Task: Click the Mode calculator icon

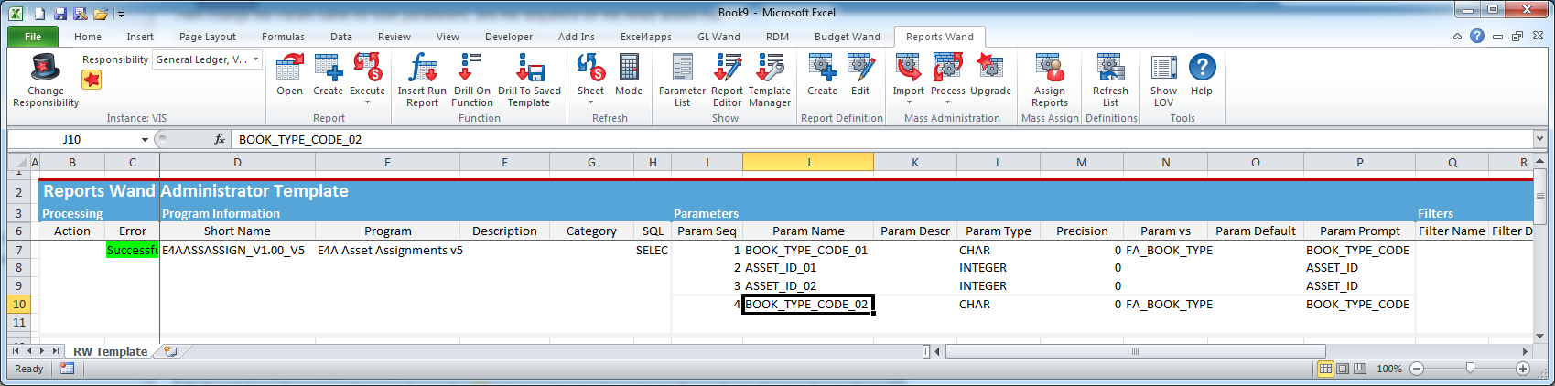Action: (629, 68)
